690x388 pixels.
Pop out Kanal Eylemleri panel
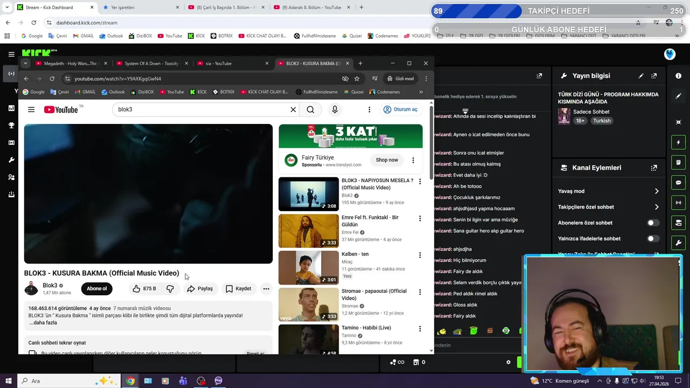(x=654, y=168)
